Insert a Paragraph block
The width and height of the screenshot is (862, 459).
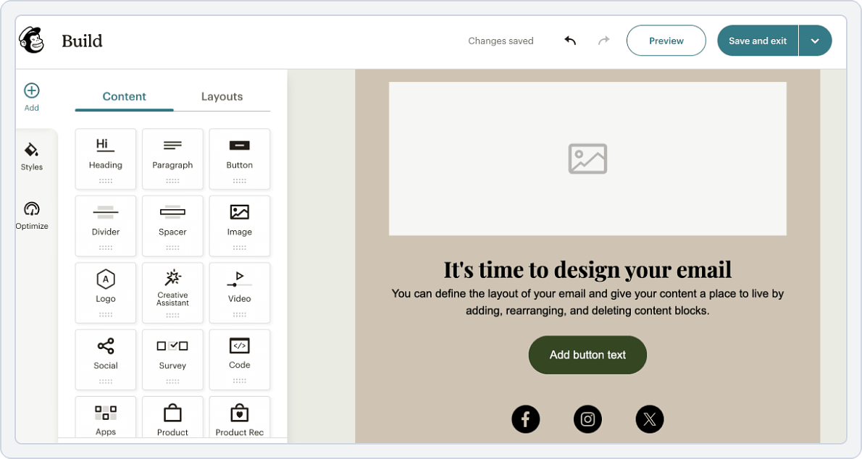tap(172, 159)
